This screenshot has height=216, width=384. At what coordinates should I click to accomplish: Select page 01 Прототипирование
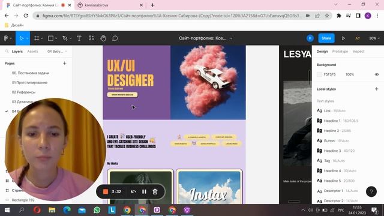click(x=29, y=83)
